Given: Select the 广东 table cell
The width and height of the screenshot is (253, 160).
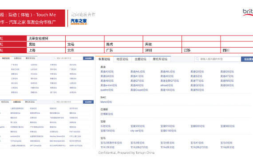Looking at the screenshot, I should 123,50.
